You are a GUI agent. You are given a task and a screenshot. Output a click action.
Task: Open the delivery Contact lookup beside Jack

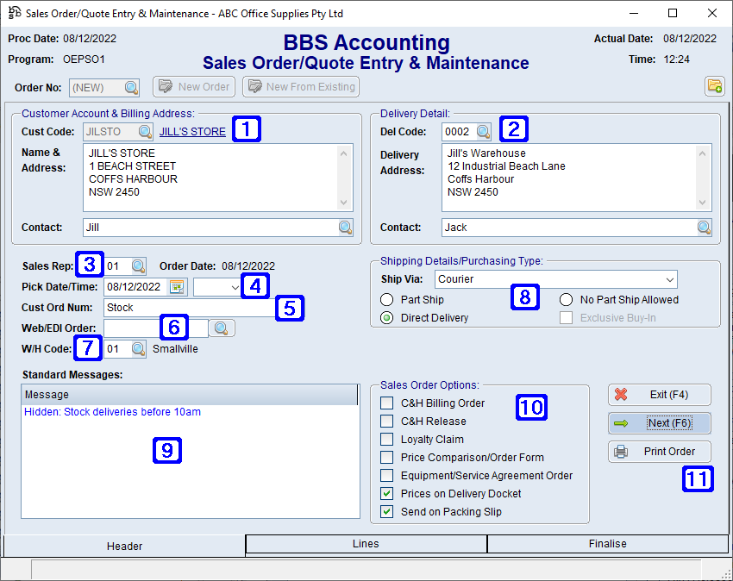click(704, 227)
